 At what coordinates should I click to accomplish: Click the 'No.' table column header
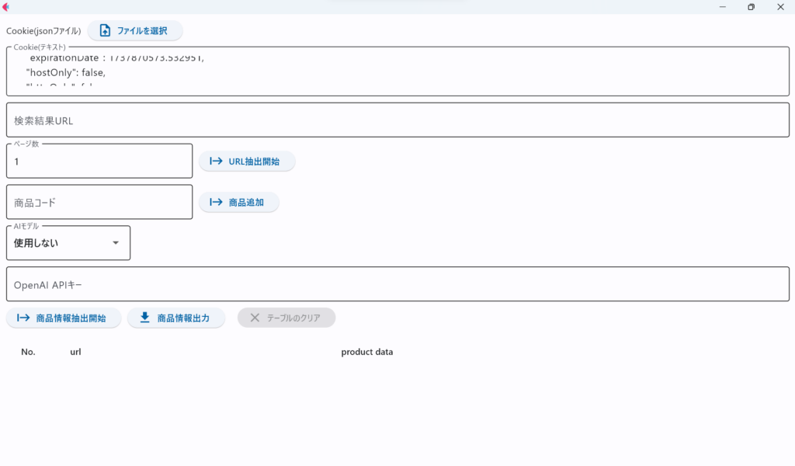(28, 352)
